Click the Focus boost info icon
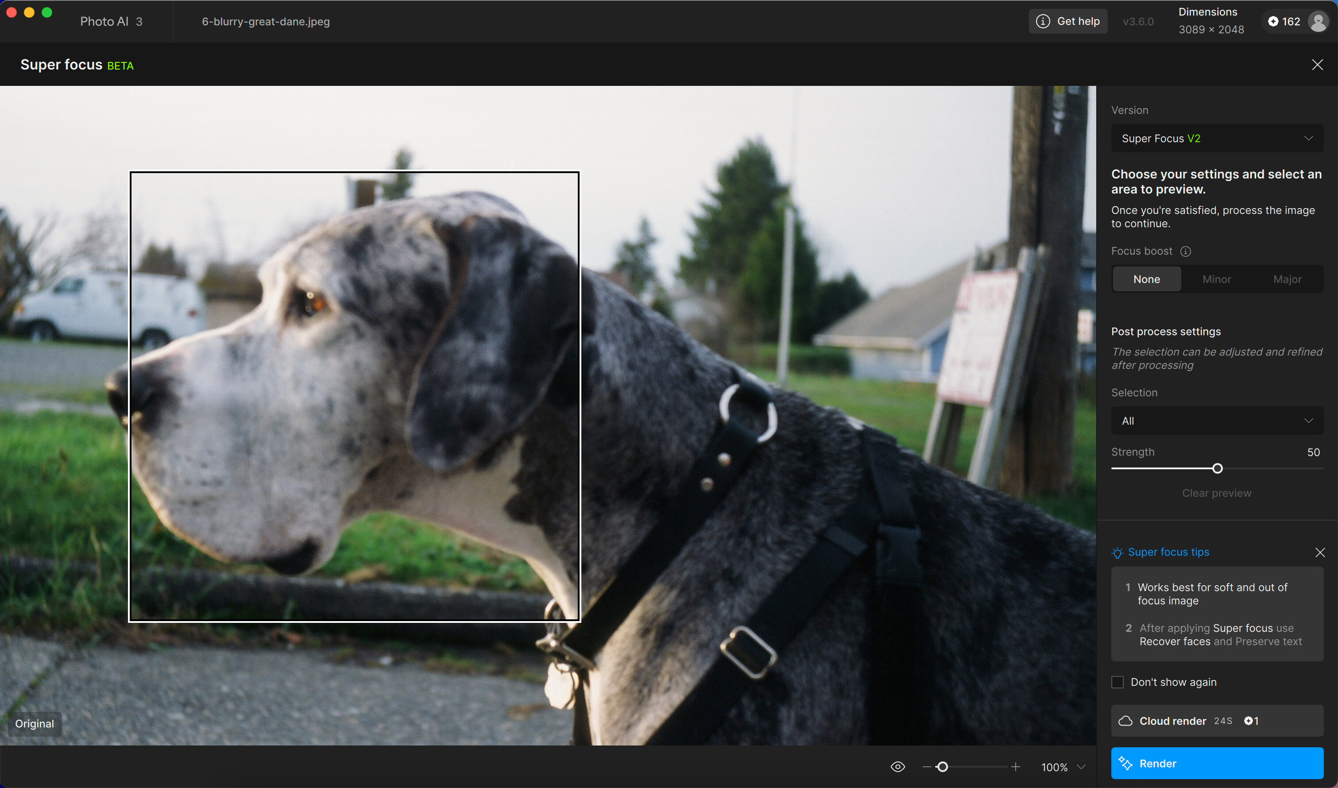Image resolution: width=1338 pixels, height=788 pixels. (1186, 251)
